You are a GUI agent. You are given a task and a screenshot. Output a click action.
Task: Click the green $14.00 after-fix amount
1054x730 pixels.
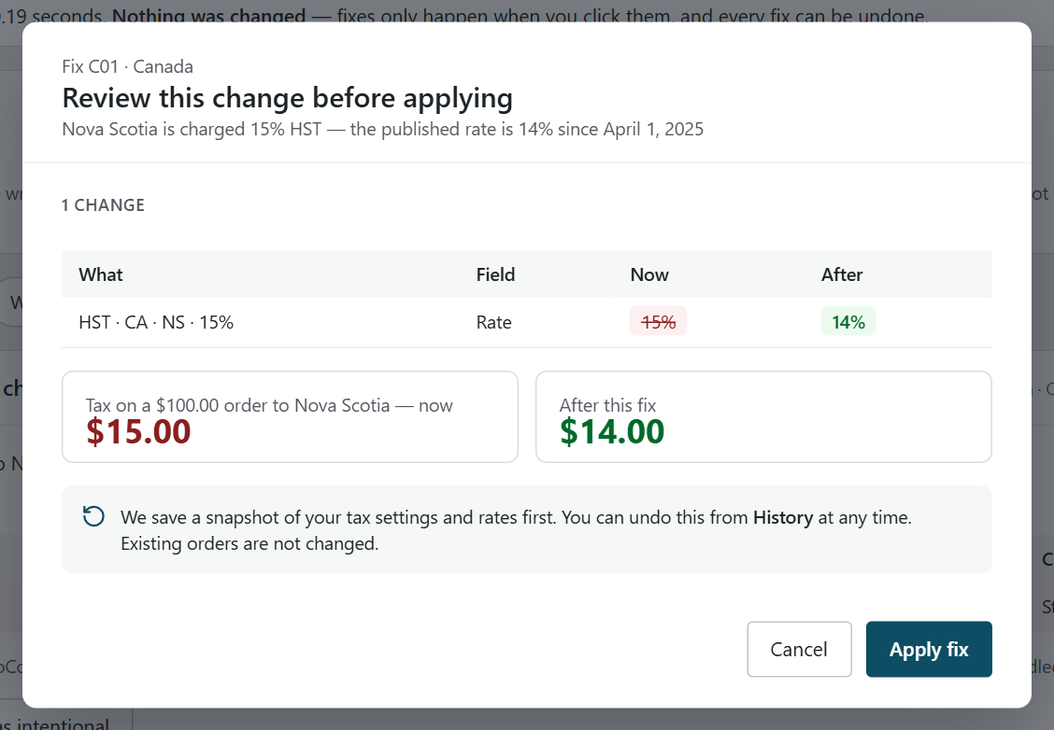coord(612,431)
